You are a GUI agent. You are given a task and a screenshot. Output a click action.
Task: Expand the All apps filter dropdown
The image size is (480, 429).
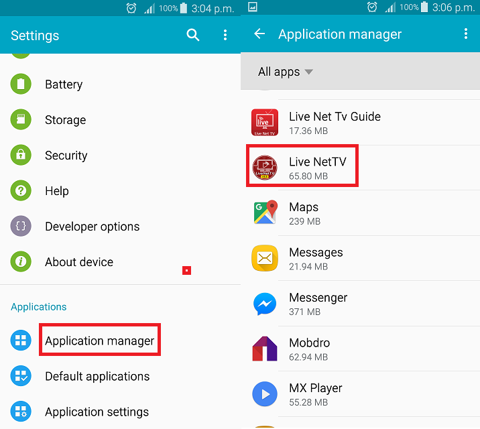click(286, 72)
